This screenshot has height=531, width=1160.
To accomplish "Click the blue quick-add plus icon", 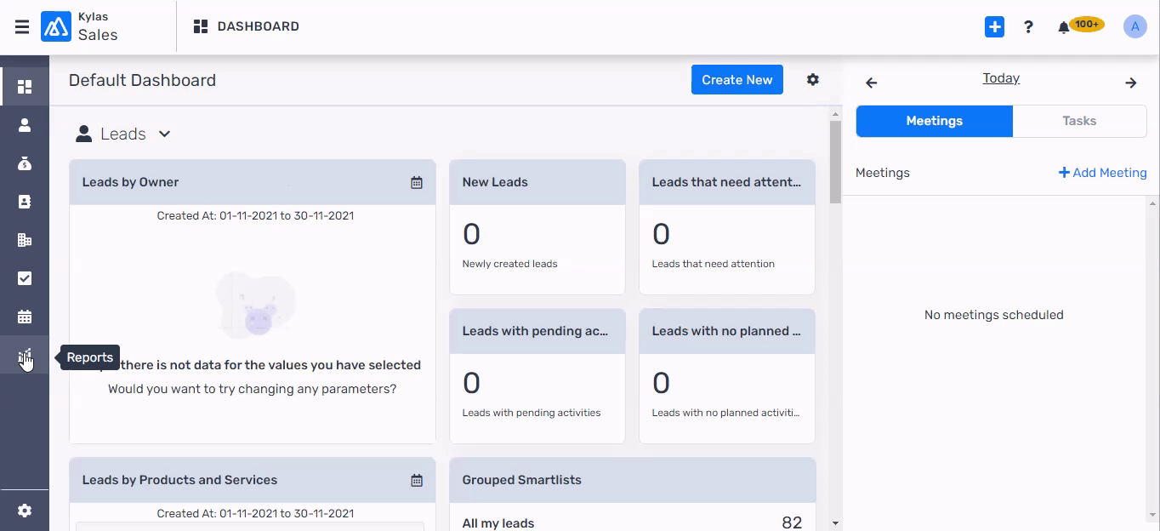I will pyautogui.click(x=994, y=26).
